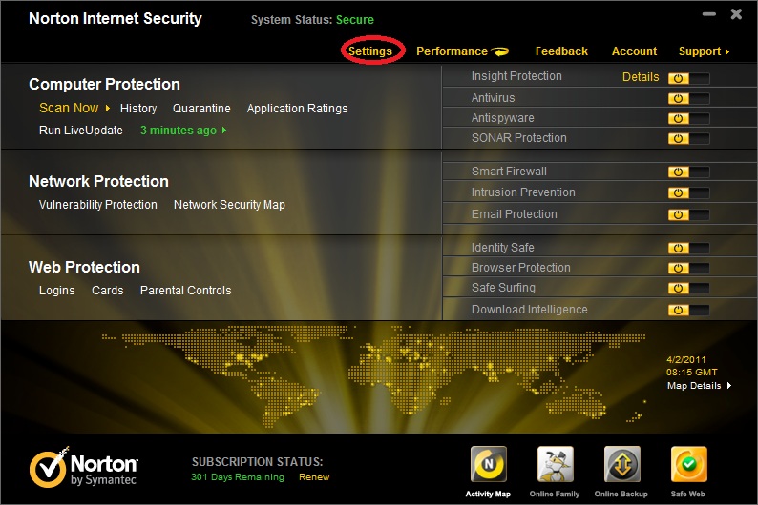Open Network Security Map
The width and height of the screenshot is (758, 505).
[229, 205]
